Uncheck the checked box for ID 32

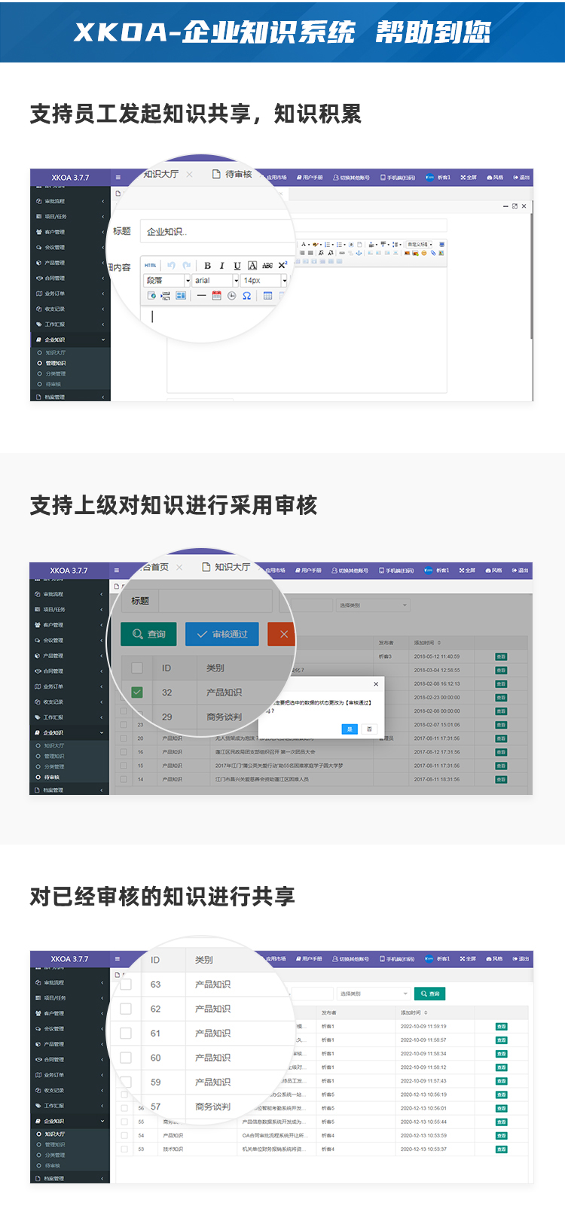tap(137, 693)
